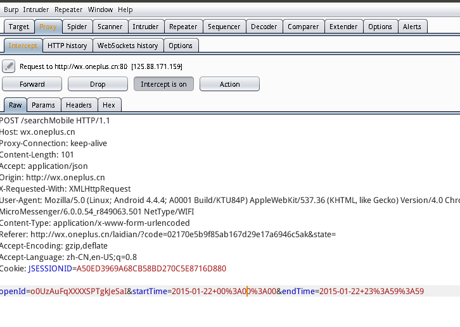Open the HTTP history sub-tab
Viewport: 460px width, 327px height.
pos(67,46)
